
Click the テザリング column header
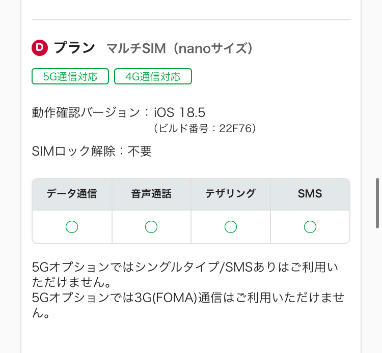231,194
